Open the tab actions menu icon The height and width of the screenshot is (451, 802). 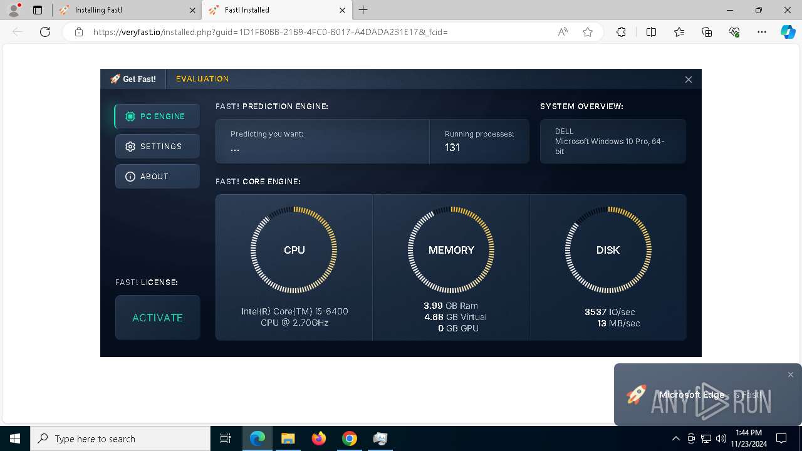[x=38, y=10]
